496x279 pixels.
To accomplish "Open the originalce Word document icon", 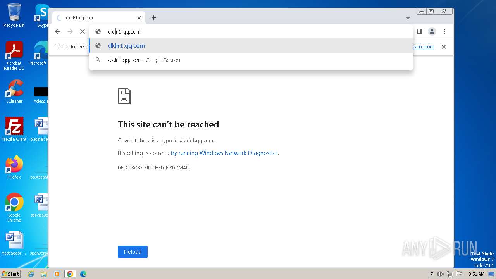I will [x=40, y=129].
